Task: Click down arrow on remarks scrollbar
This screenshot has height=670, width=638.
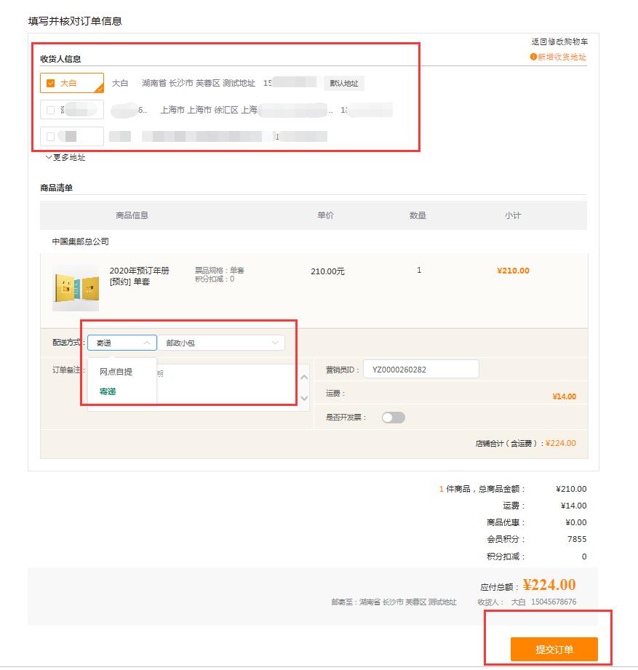Action: point(304,399)
